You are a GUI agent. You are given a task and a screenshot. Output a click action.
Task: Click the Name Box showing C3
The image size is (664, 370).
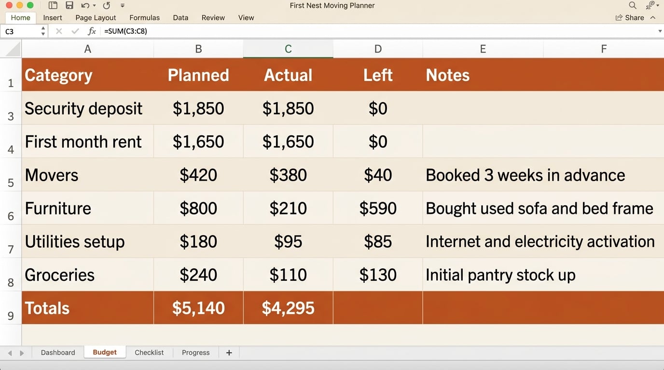19,31
